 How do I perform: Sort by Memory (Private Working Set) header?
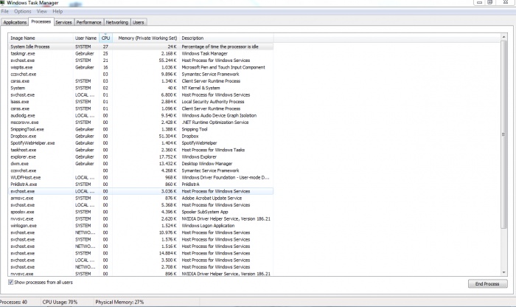[x=147, y=38]
